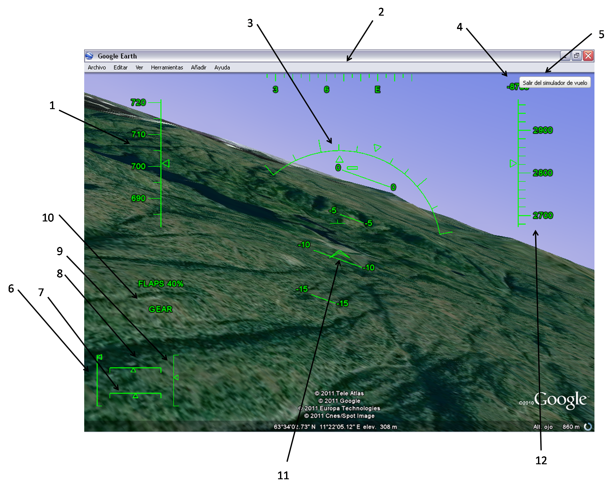Click the © 2011 Tele Atlas attribution
The image size is (612, 485).
(x=339, y=393)
